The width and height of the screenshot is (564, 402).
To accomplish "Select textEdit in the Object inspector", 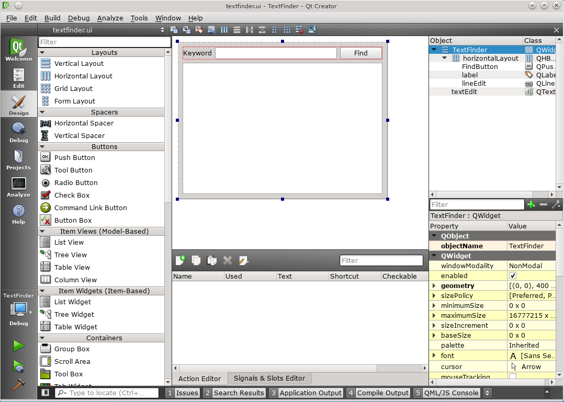I will (x=464, y=91).
